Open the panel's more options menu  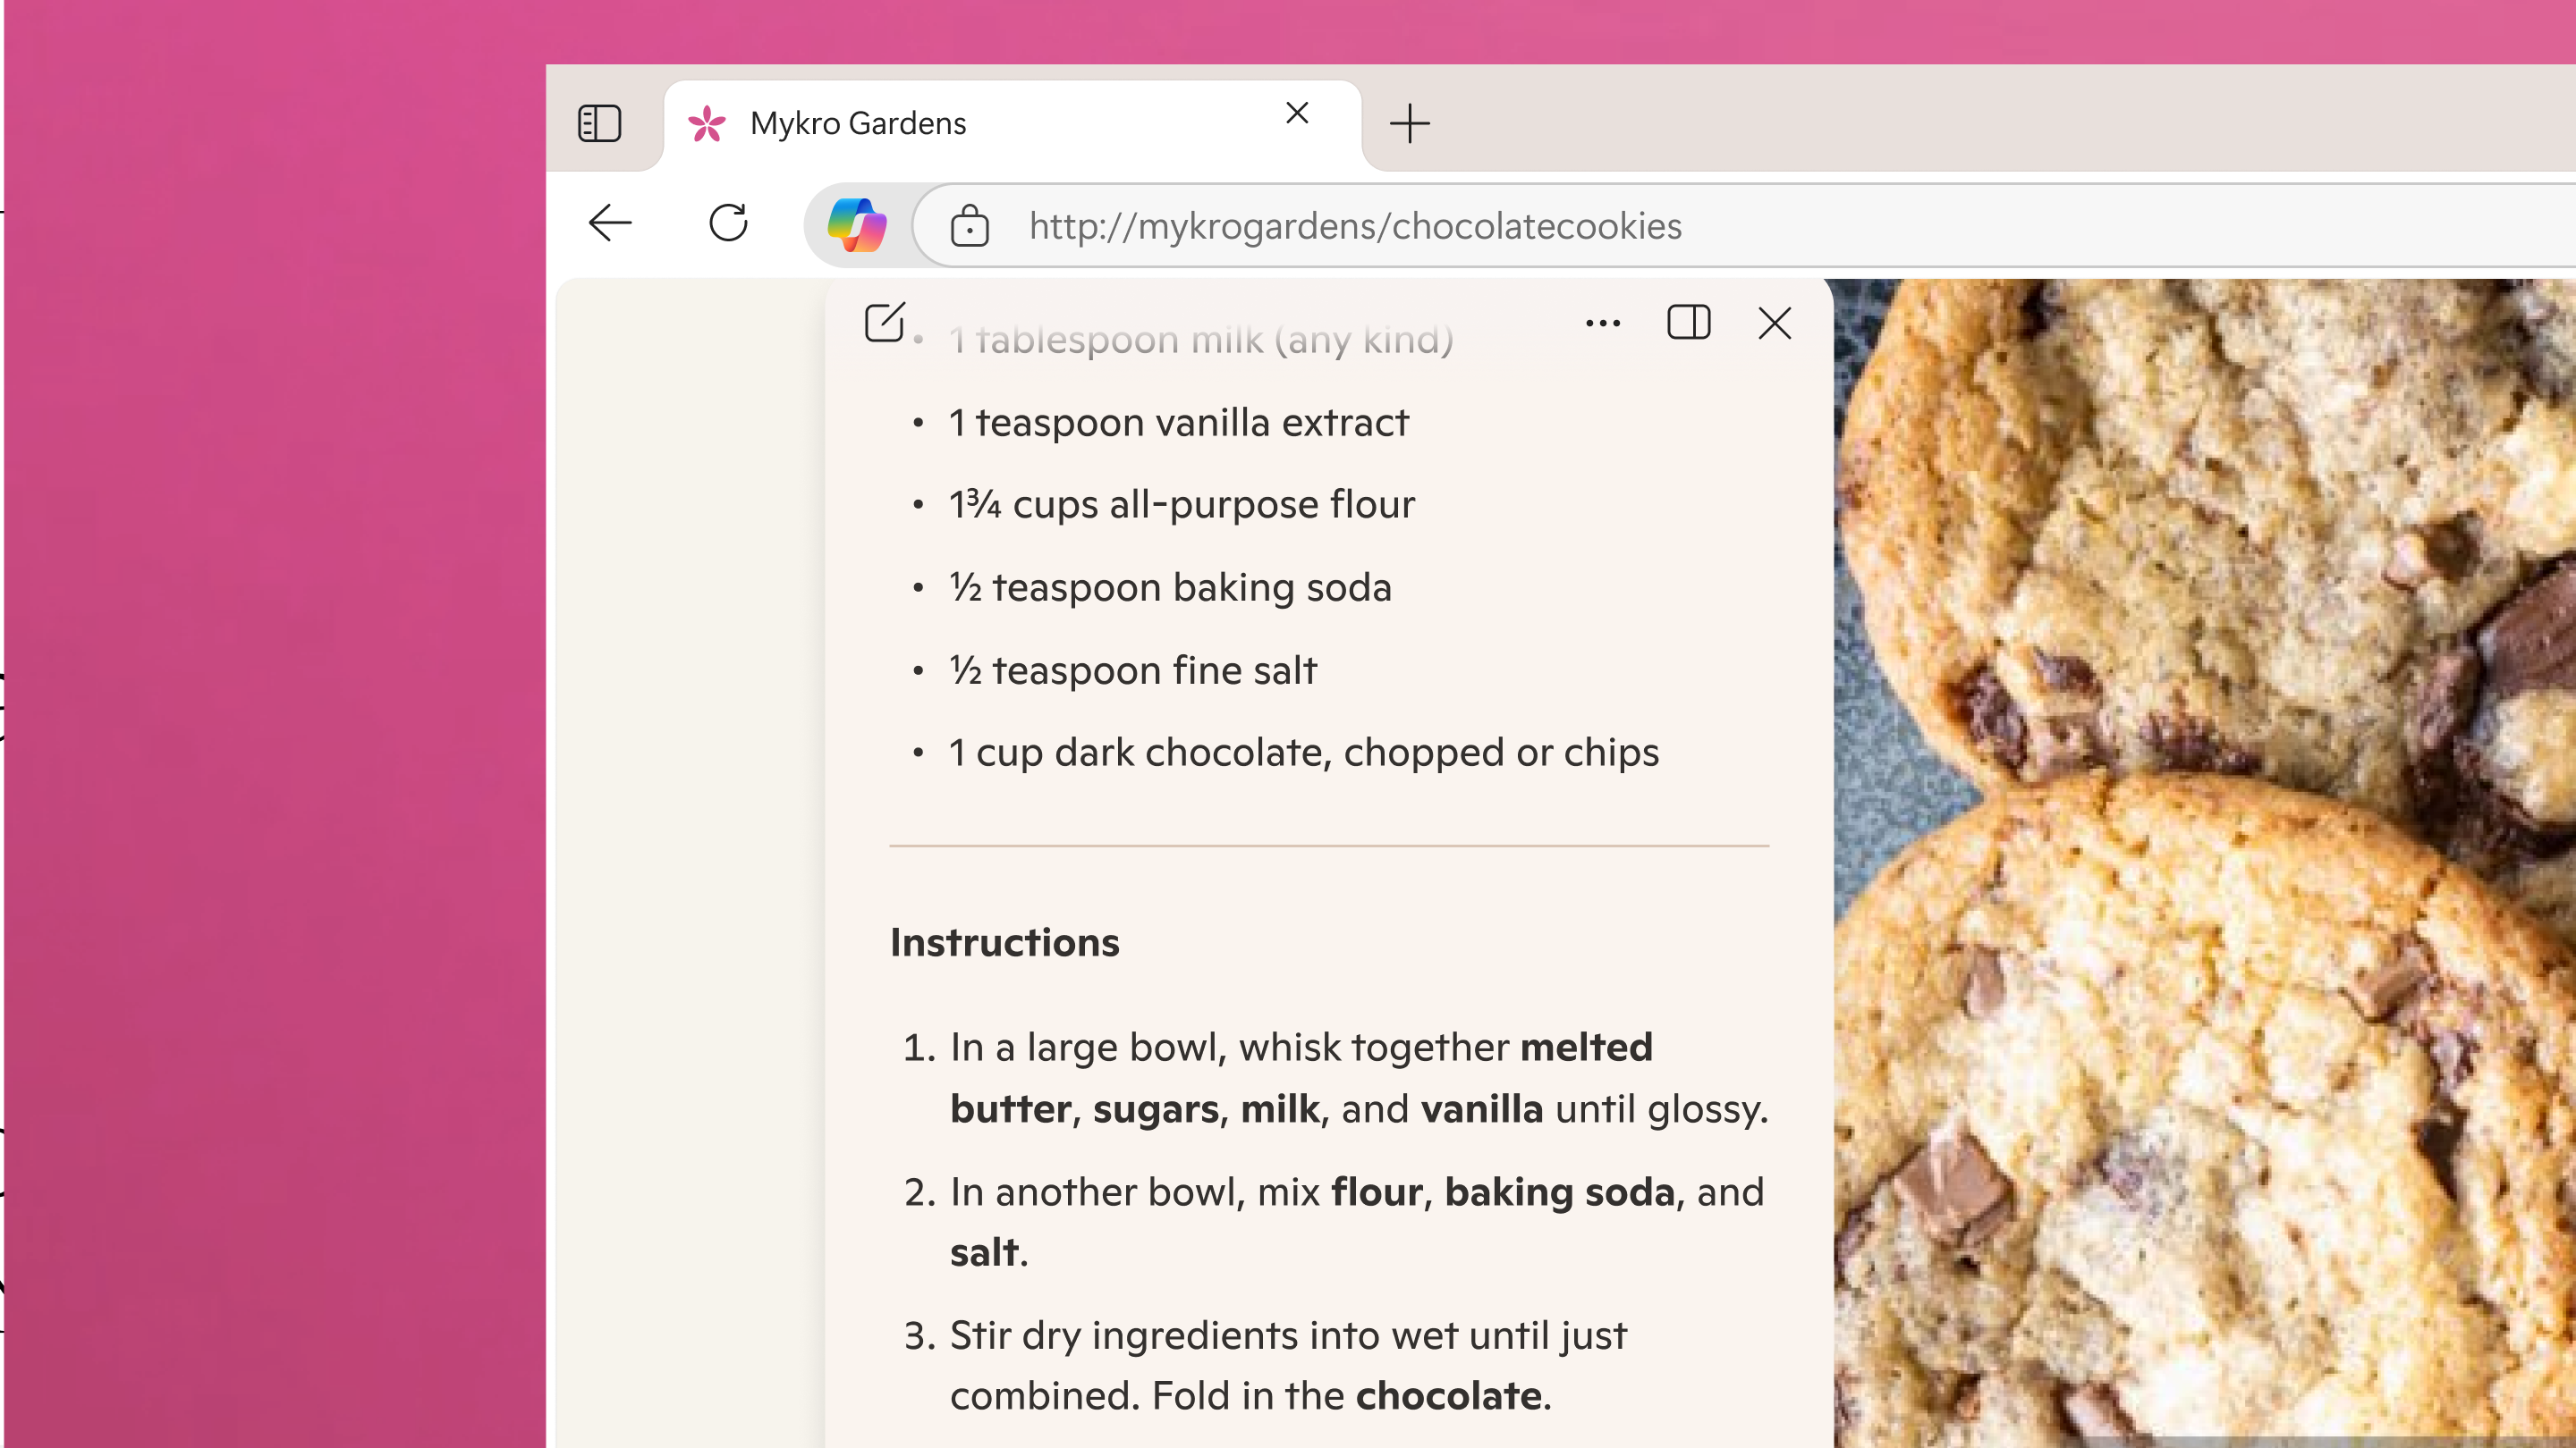coord(1603,323)
